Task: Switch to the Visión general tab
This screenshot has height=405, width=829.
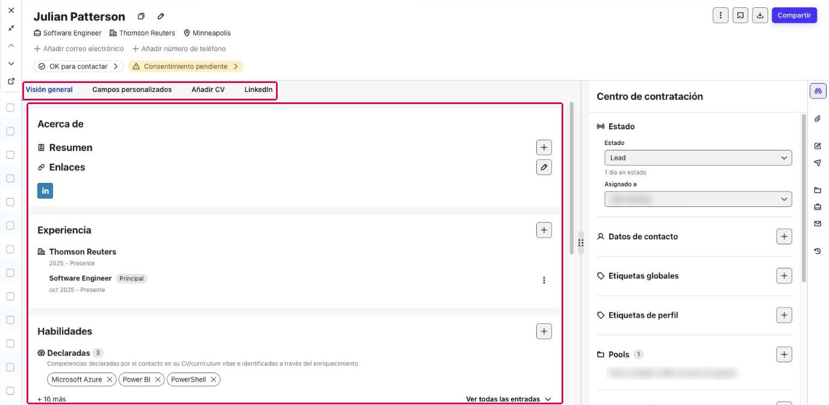Action: (49, 90)
